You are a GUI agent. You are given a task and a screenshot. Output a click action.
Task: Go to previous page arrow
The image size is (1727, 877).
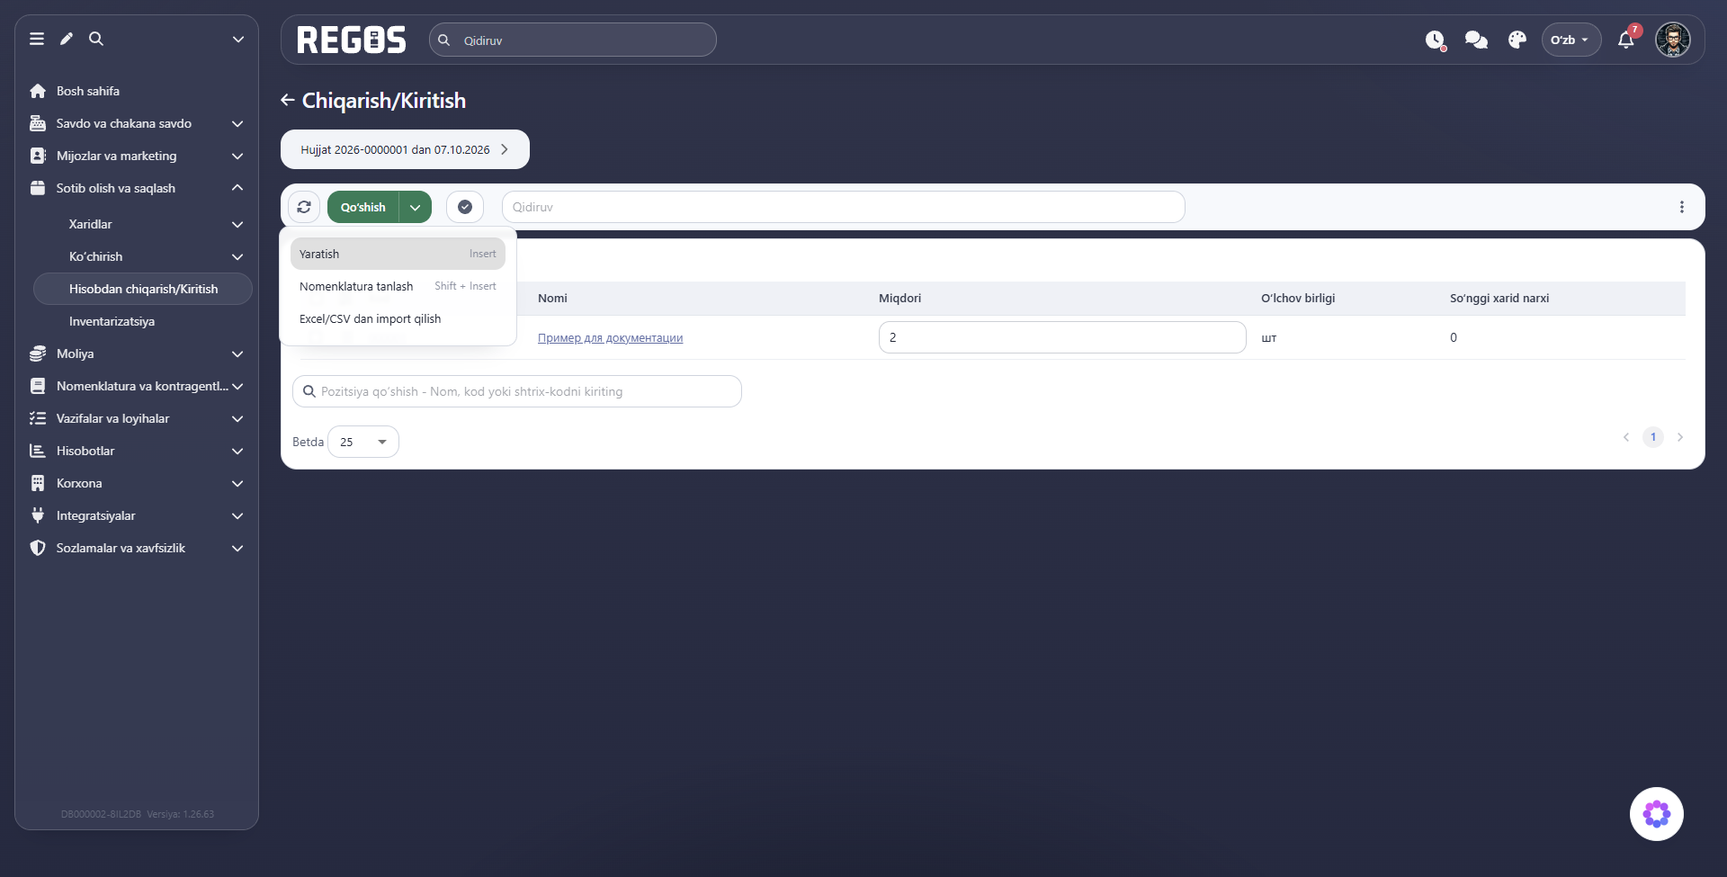[x=1626, y=437]
